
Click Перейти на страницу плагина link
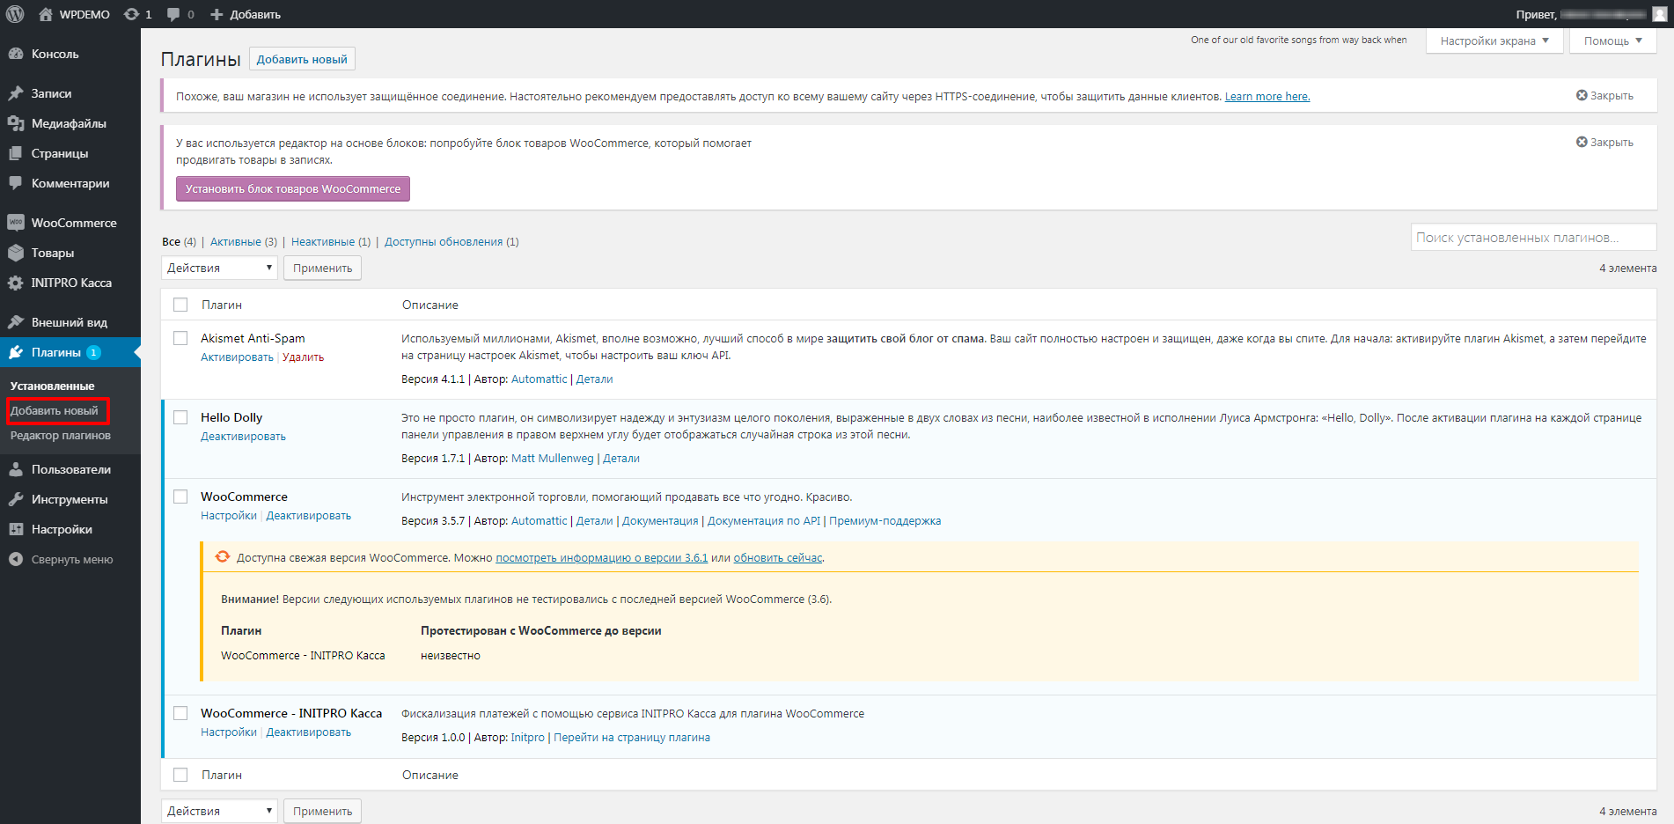pos(632,738)
